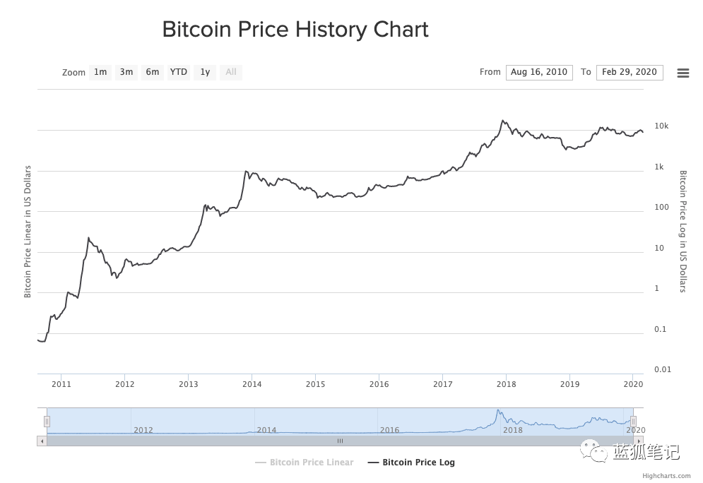Screen dimensions: 703x483
Task: Click the navigator right scroll arrow
Action: [x=639, y=441]
